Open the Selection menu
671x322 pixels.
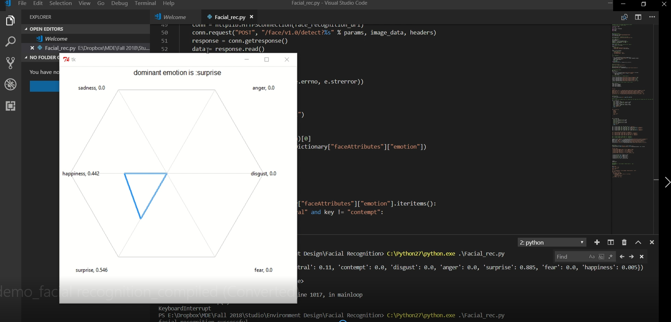click(60, 3)
